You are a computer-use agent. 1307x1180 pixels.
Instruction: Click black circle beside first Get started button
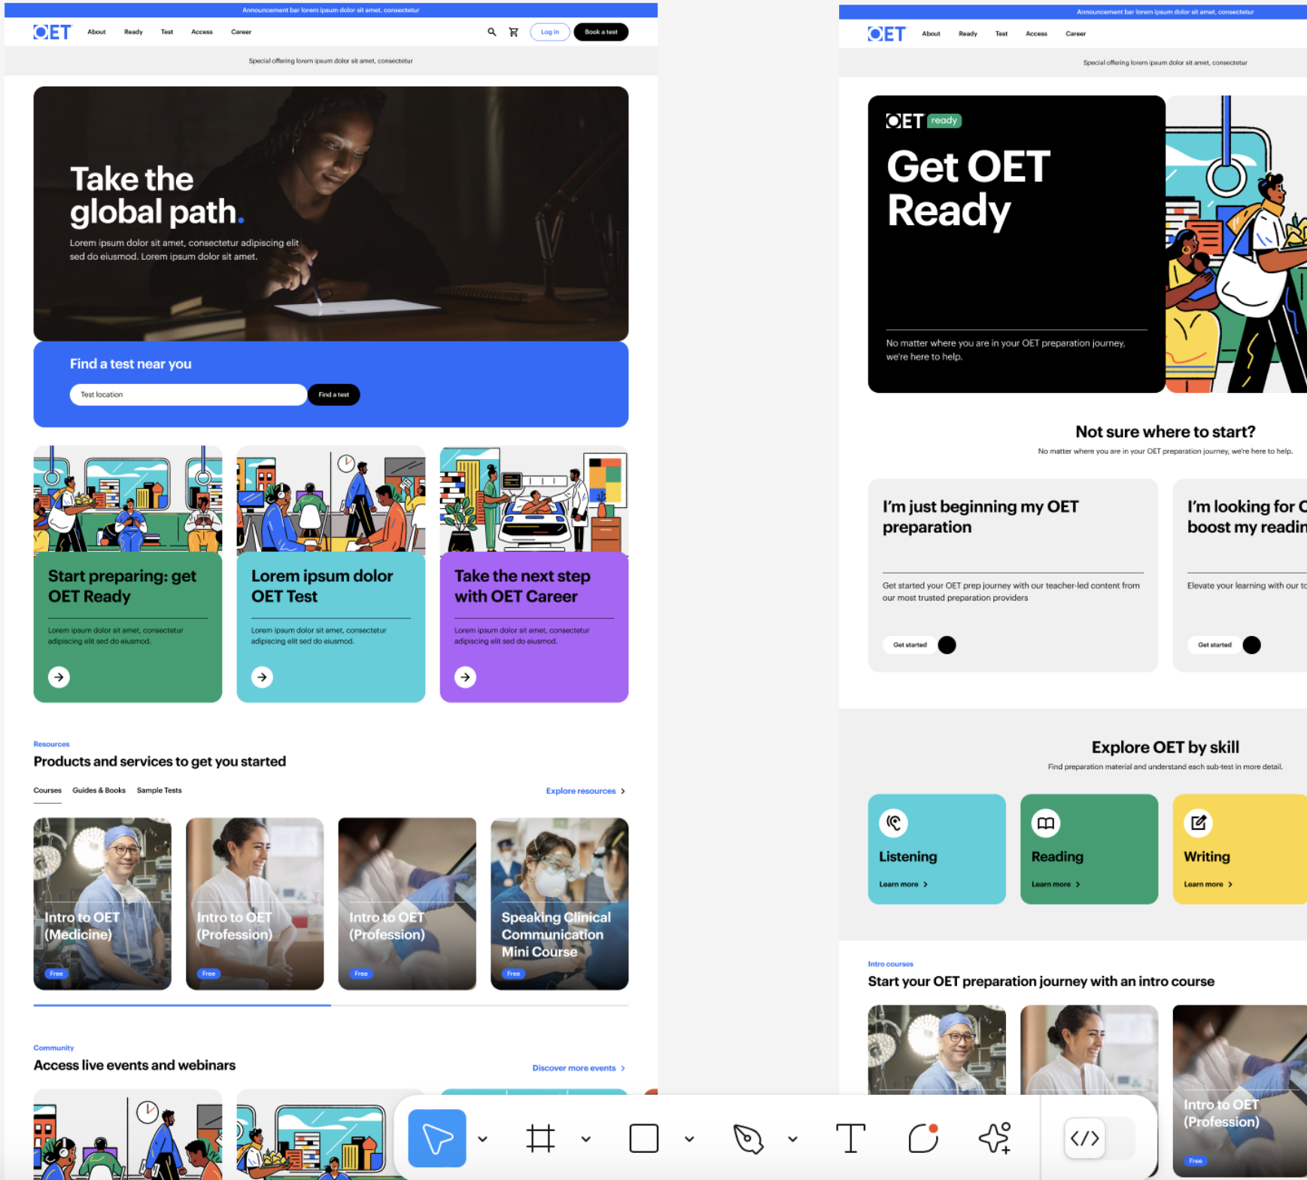coord(947,644)
